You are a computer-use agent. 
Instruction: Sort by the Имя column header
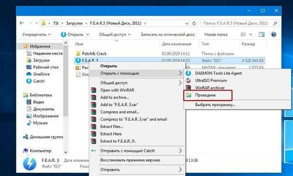[79, 44]
